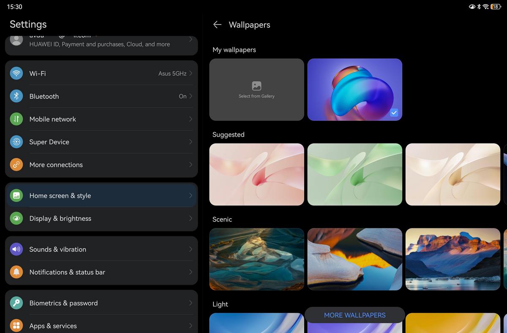This screenshot has width=507, height=333.
Task: Tap the Wi-Fi signal status icon
Action: [x=486, y=7]
